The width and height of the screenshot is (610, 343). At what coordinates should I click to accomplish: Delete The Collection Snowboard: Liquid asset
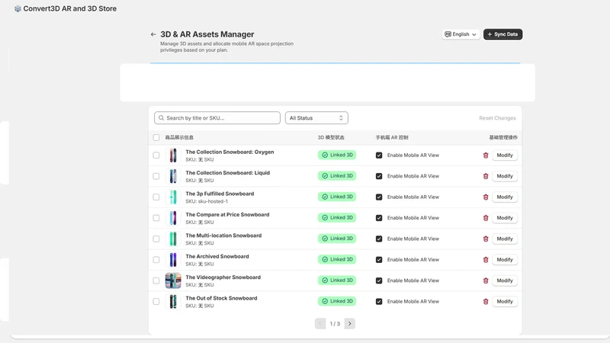tap(486, 176)
